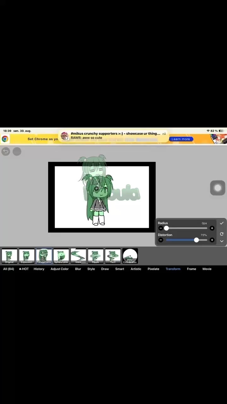Collapse the filter settings panel chevron
Image resolution: width=227 pixels, height=404 pixels.
222,241
